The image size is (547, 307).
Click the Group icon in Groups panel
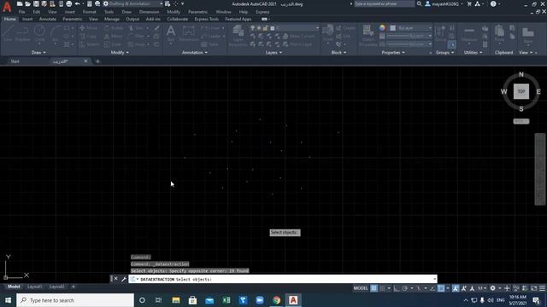(x=440, y=33)
